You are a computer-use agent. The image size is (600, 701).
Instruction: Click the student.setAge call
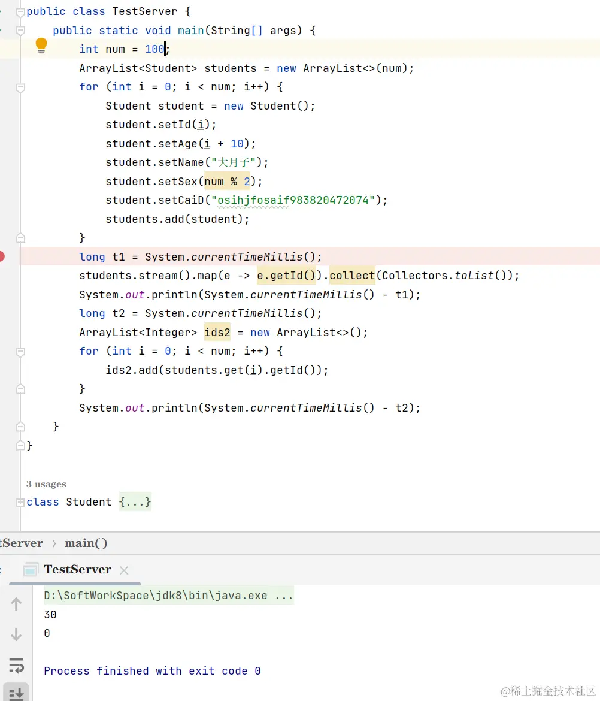coord(180,144)
